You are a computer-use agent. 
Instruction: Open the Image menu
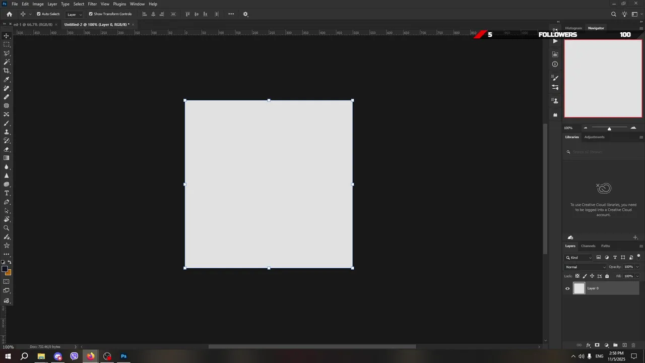pos(38,4)
